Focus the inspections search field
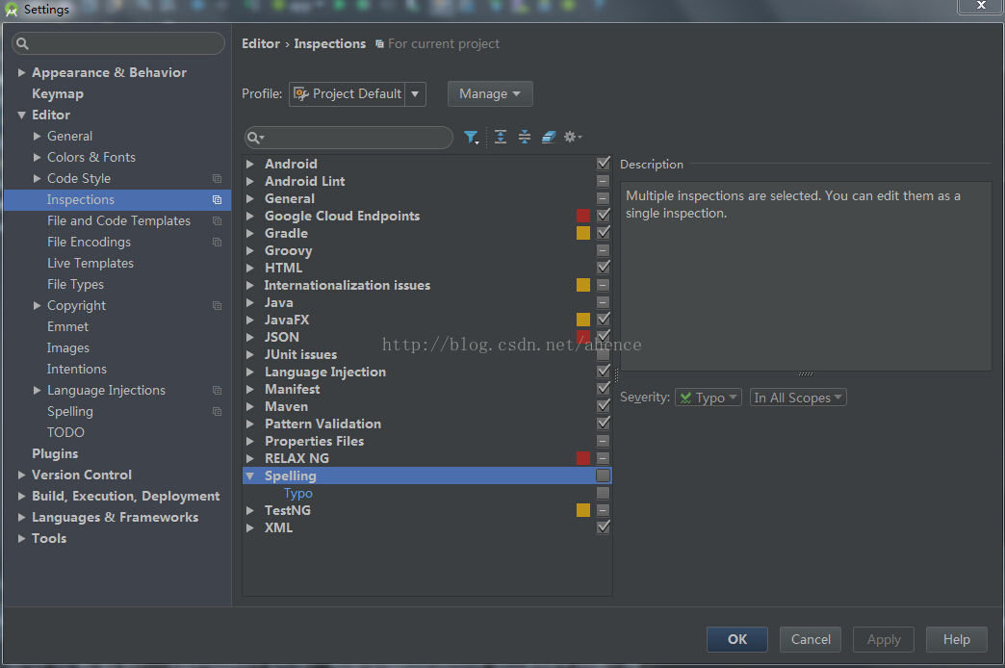 coord(348,138)
